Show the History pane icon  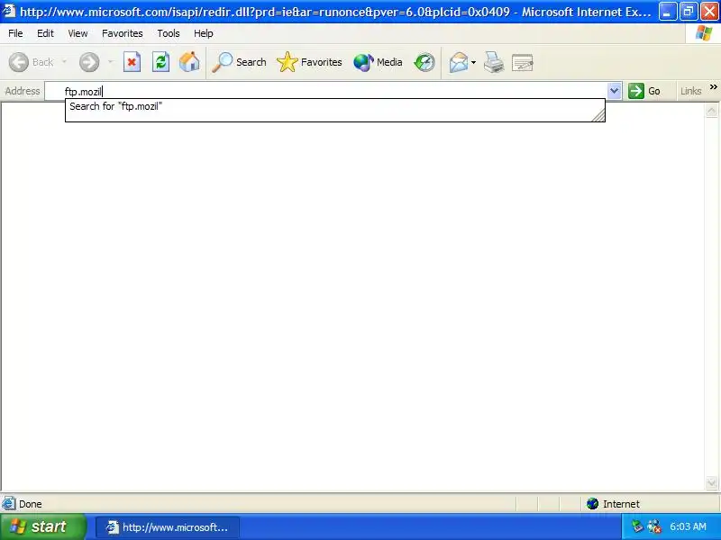[424, 62]
